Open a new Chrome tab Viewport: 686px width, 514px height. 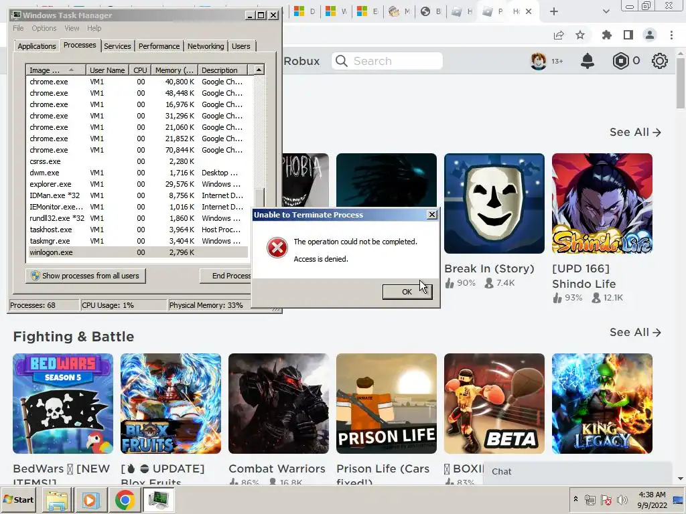click(554, 11)
